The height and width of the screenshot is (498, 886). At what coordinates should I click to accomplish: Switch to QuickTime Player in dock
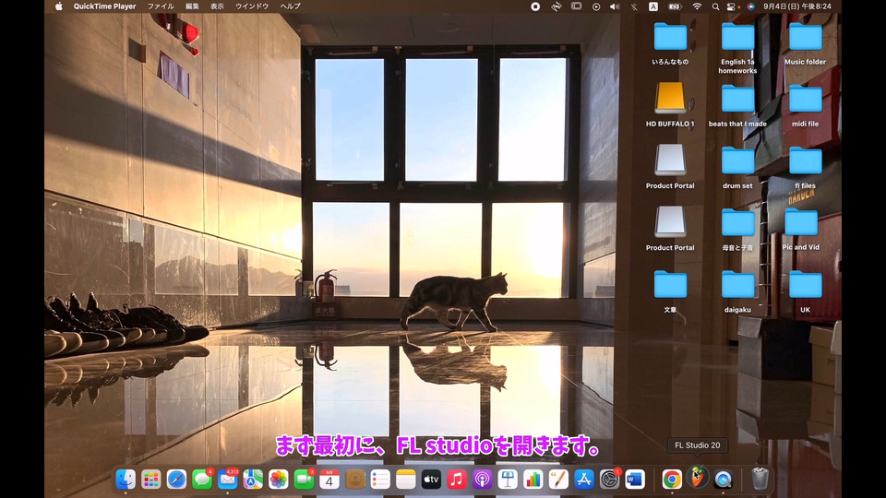(724, 480)
